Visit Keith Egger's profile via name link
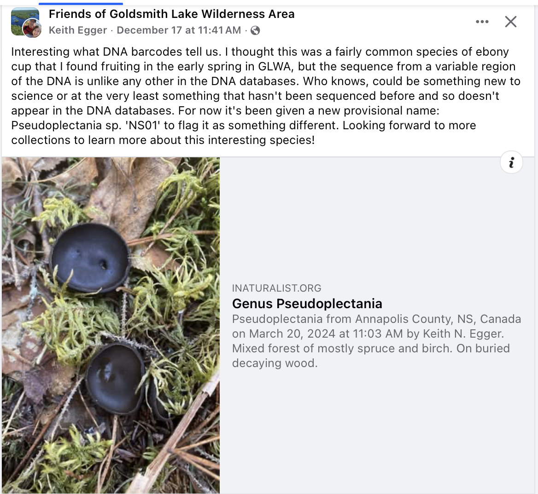The width and height of the screenshot is (538, 494). point(78,30)
